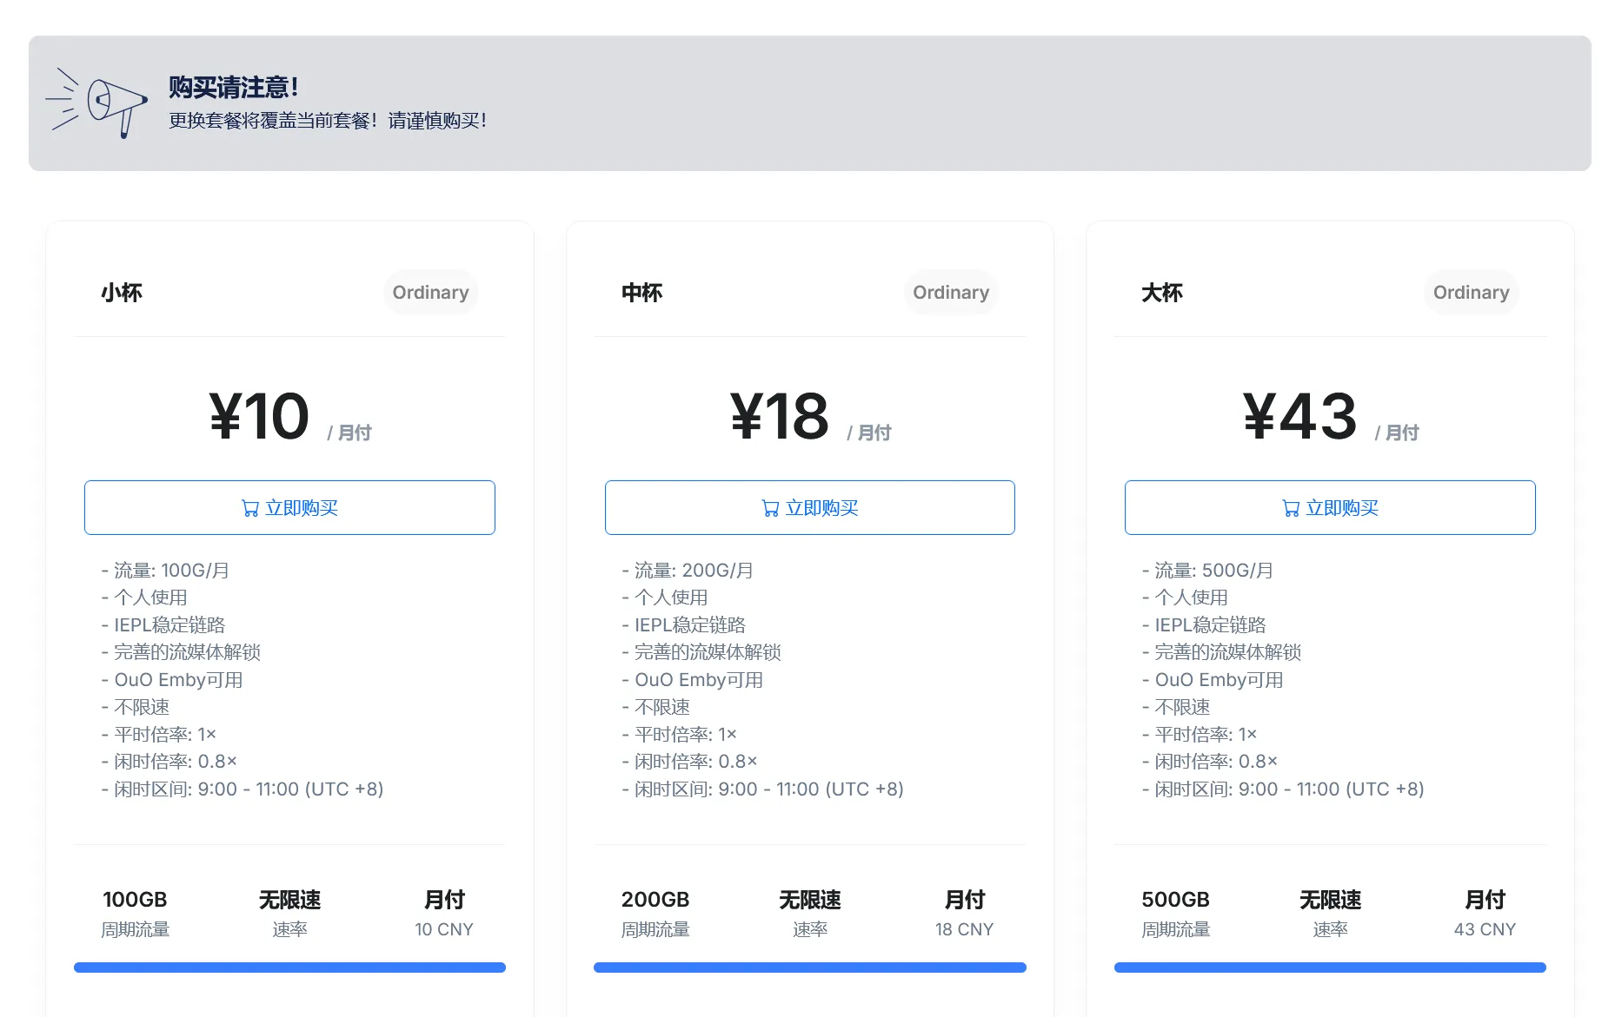This screenshot has height=1017, width=1615.
Task: Select the 大杯 plan title
Action: [x=1161, y=293]
